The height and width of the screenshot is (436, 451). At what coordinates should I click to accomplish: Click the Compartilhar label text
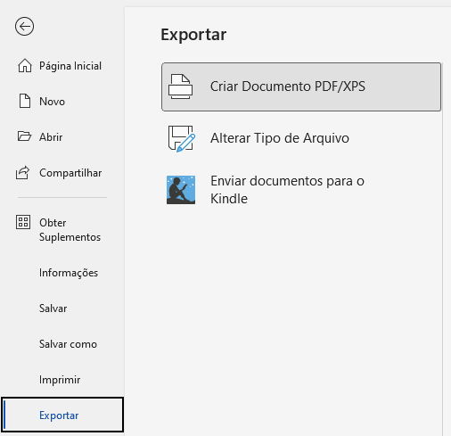click(x=70, y=173)
